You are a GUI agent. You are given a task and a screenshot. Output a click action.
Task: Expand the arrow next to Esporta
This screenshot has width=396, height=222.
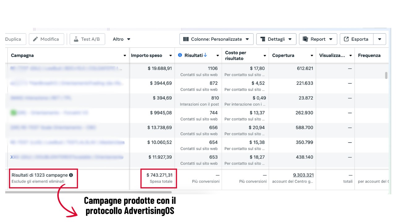pos(380,39)
